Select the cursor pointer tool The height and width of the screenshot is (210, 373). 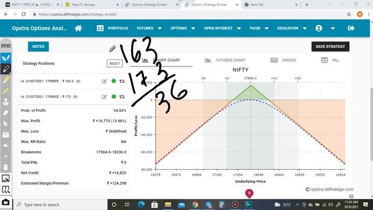[x=6, y=124]
